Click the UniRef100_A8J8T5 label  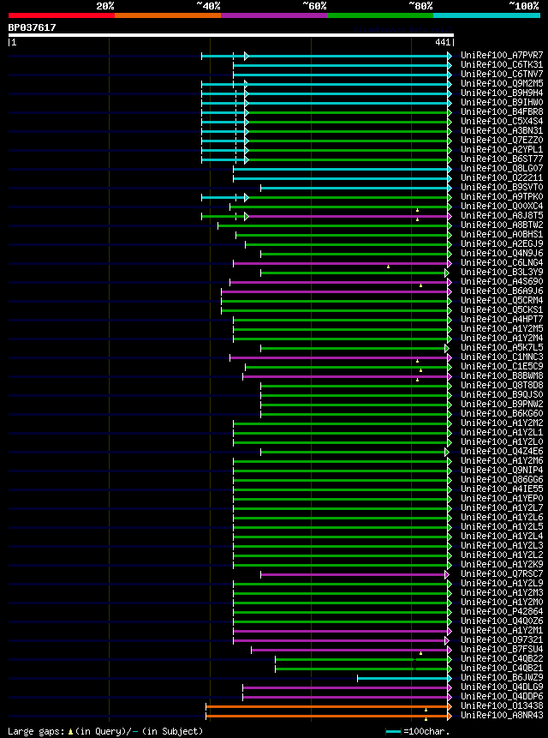click(502, 215)
